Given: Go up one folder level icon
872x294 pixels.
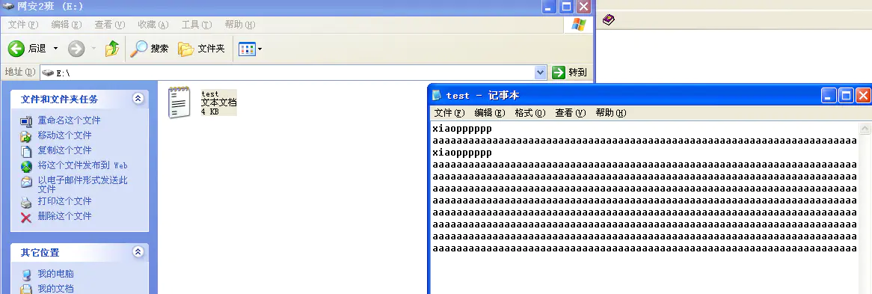Looking at the screenshot, I should pos(111,49).
